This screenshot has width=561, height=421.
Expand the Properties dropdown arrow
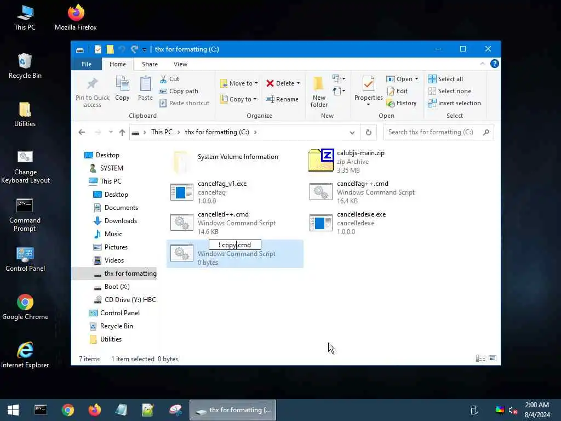click(x=368, y=105)
